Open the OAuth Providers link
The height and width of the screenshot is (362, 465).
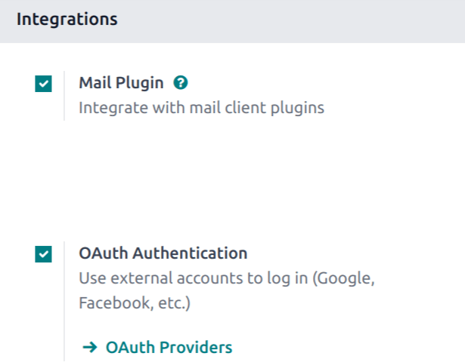tap(169, 347)
